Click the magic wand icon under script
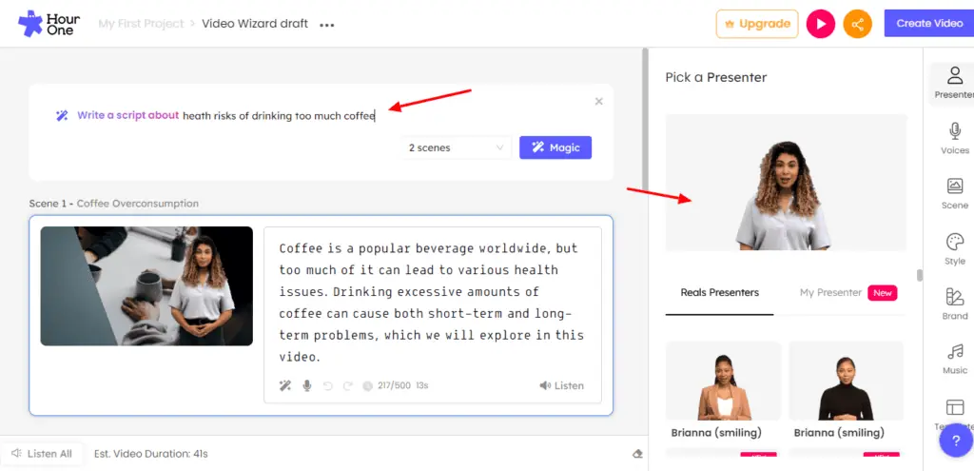Screen dimensions: 974x471 [285, 386]
